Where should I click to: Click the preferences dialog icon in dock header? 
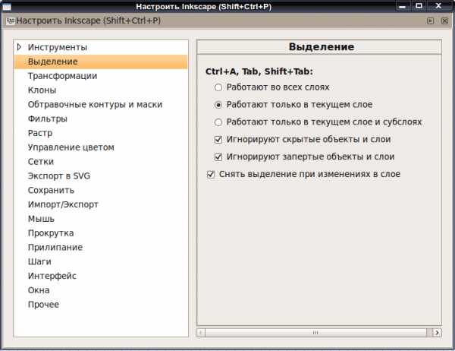click(x=10, y=21)
